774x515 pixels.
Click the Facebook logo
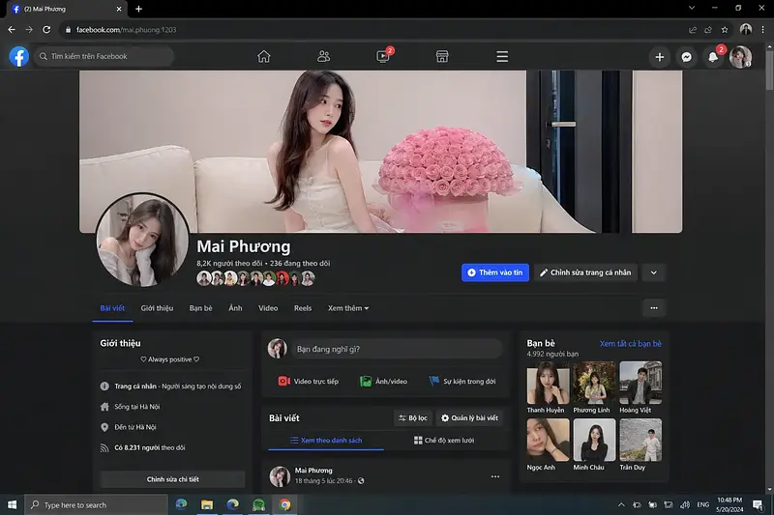pos(18,57)
